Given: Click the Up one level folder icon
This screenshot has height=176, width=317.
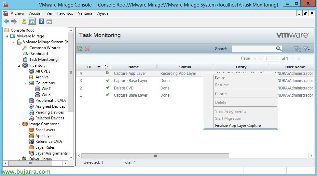Looking at the screenshot, I should [24, 21].
